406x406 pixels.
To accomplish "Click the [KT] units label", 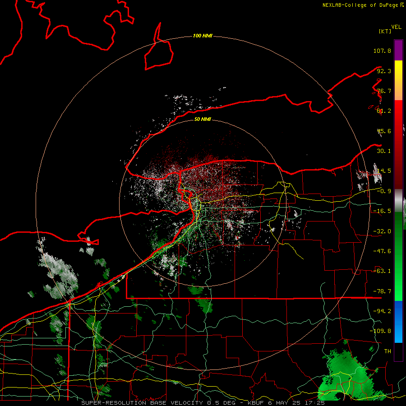I will coord(385,31).
